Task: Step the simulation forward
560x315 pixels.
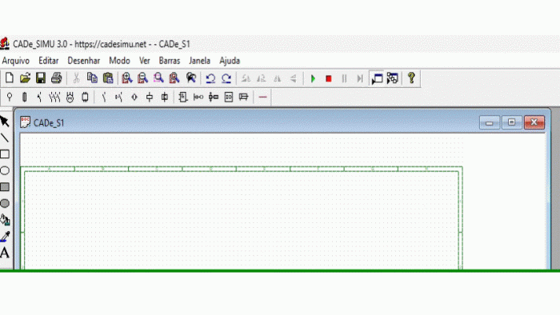Action: point(360,78)
